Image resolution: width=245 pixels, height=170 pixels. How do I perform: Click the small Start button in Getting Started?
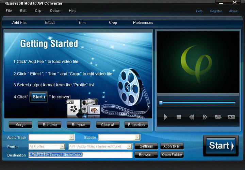coord(38,97)
